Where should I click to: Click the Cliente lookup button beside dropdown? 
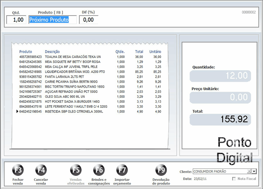[x=249, y=171]
